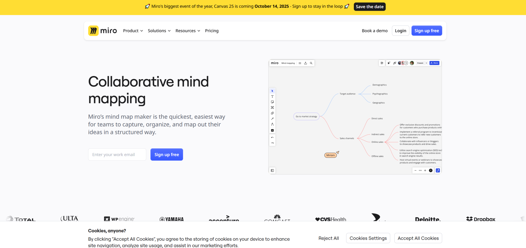Click the Dropbox logo

[x=481, y=219]
